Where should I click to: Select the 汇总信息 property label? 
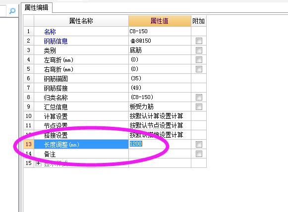click(x=56, y=107)
